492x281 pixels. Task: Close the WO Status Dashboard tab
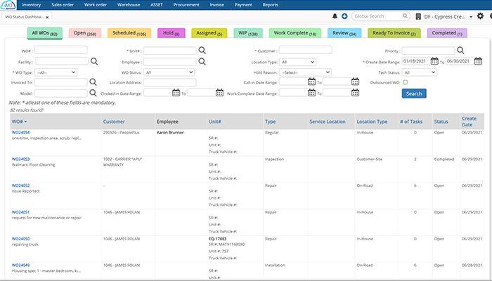tap(47, 18)
